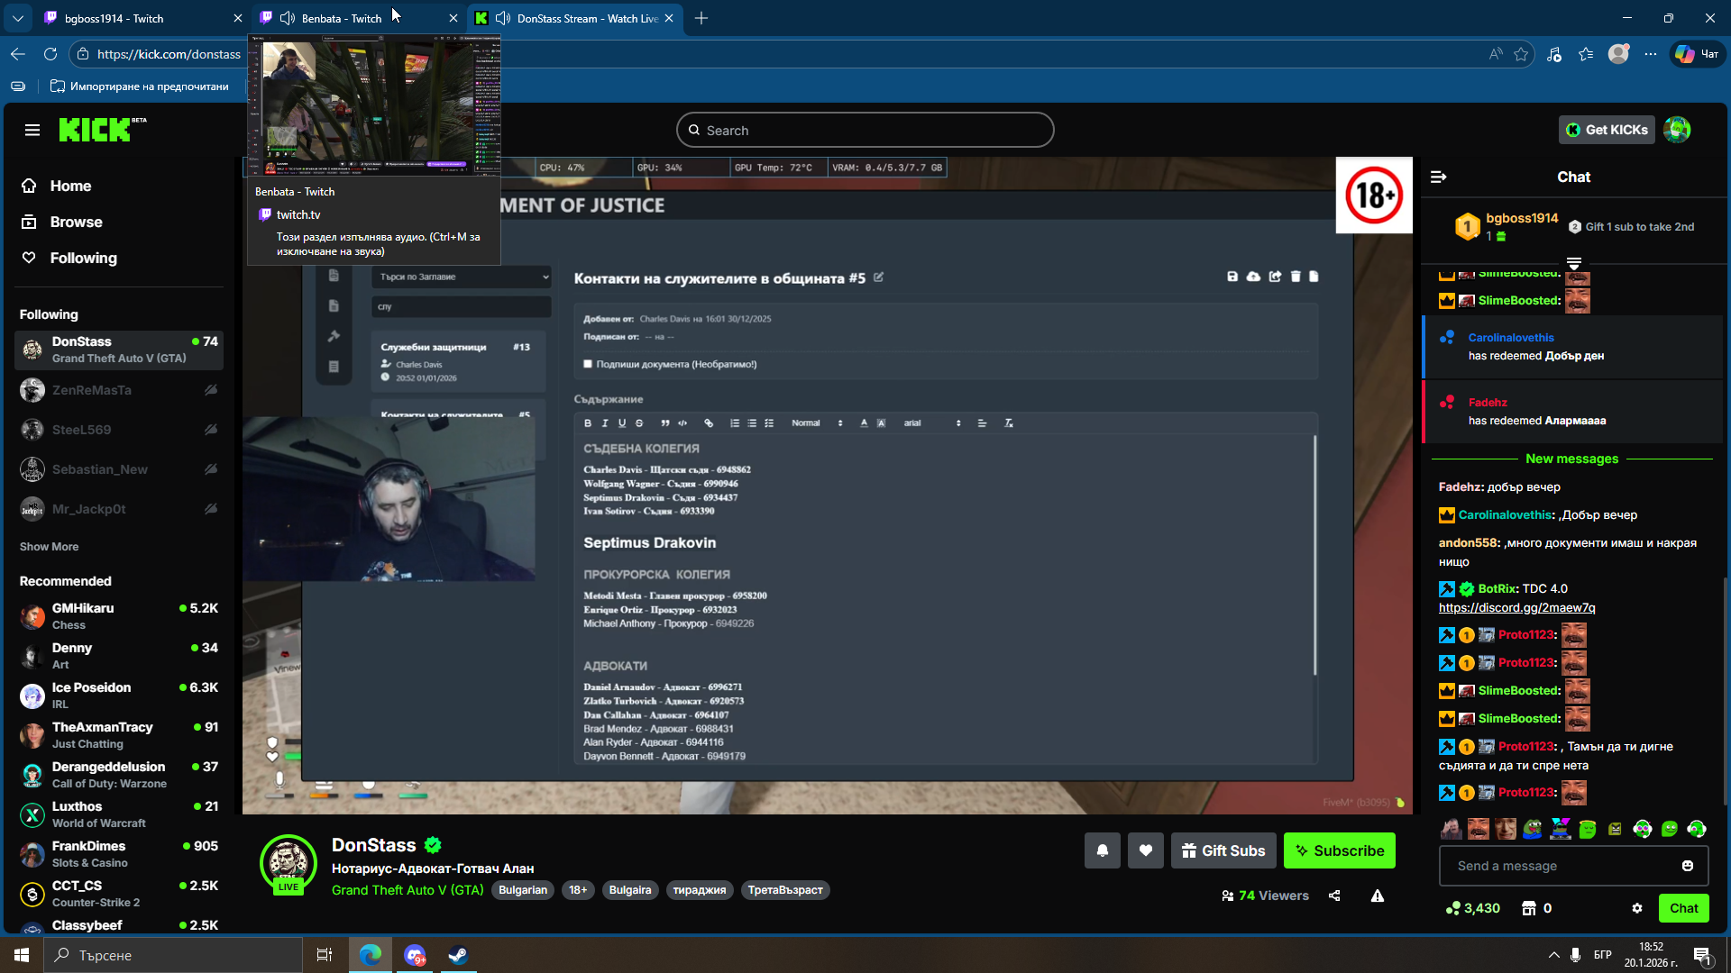Open Discord from the taskbar
Screen dimensions: 1731x973
tap(415, 955)
